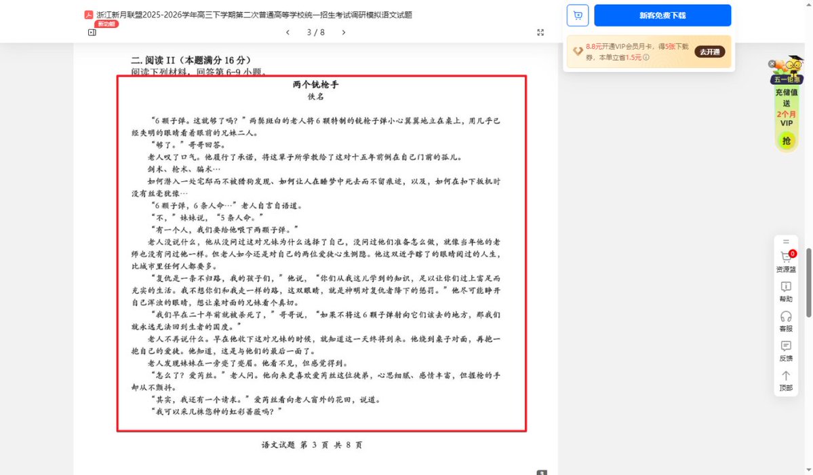Click the 抢 button on promo banner

(787, 140)
